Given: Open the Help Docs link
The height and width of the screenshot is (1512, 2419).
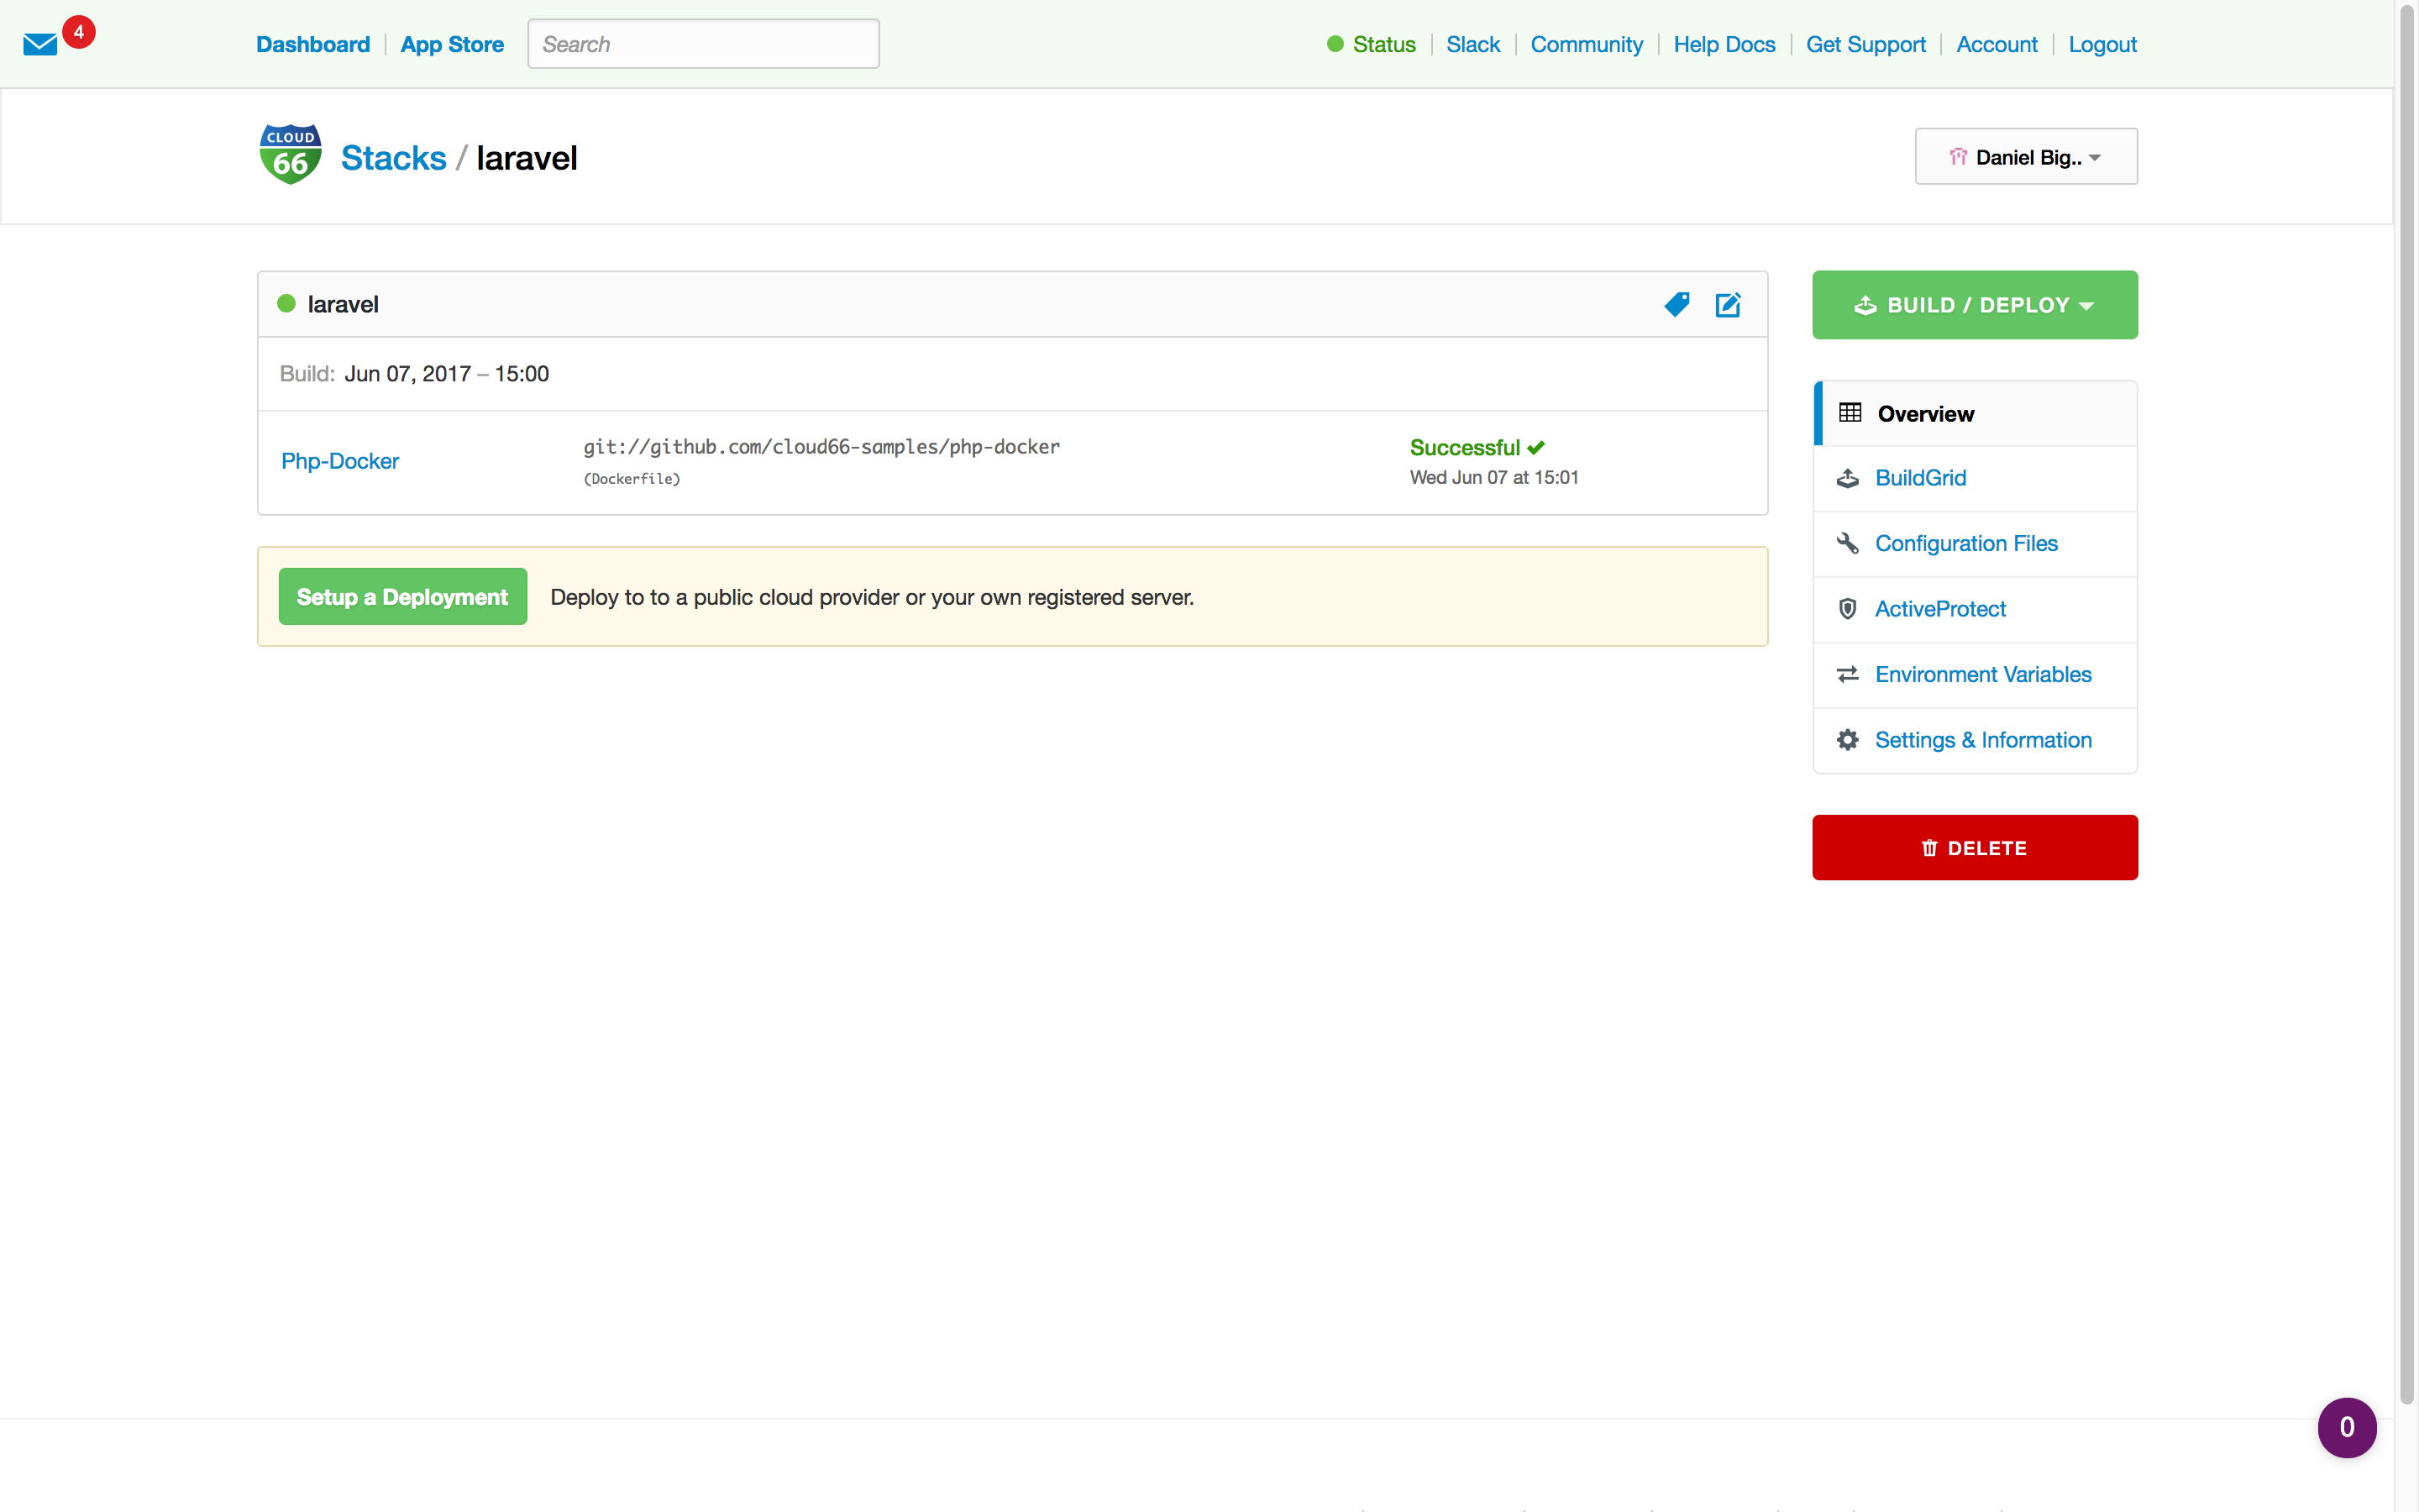Looking at the screenshot, I should coord(1724,44).
